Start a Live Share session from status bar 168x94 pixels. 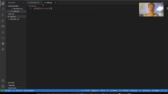(x=29, y=91)
